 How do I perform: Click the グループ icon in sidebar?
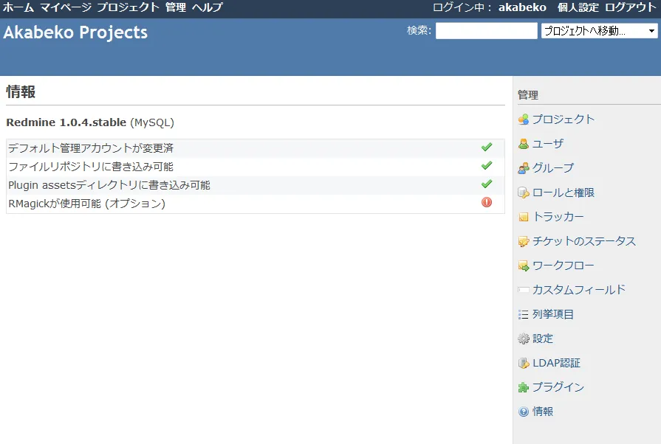[524, 168]
